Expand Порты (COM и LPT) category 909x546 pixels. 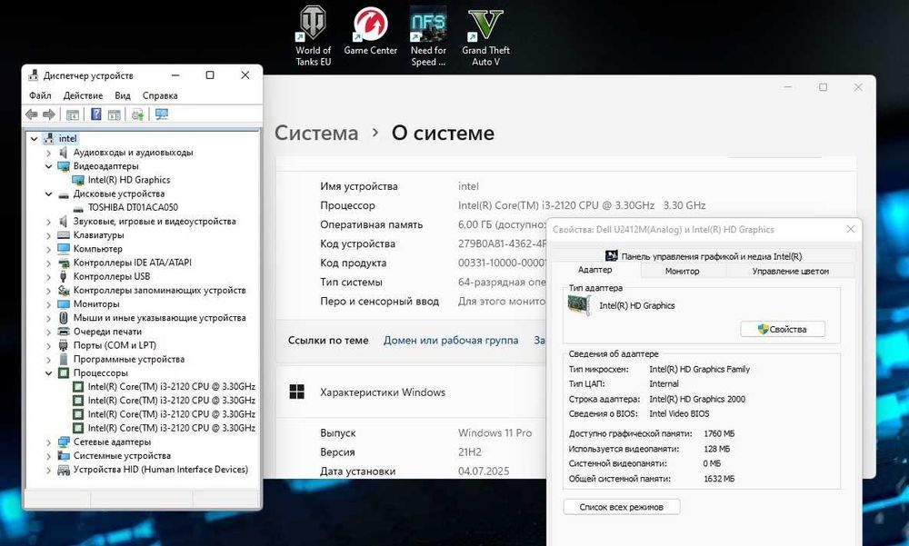(49, 345)
